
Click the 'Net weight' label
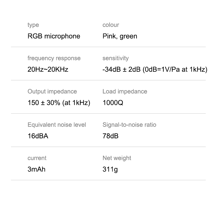[x=117, y=158]
